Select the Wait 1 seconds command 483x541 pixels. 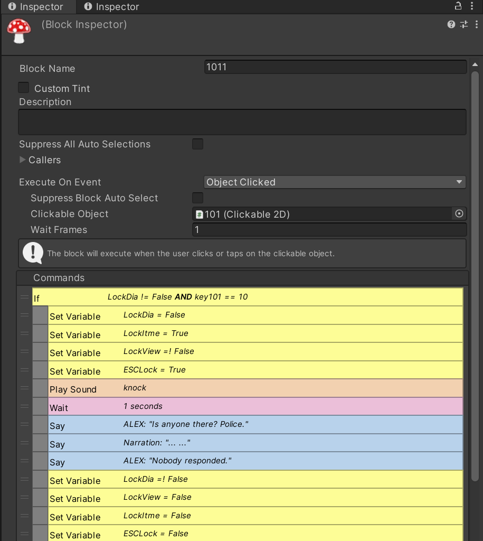[x=255, y=406]
